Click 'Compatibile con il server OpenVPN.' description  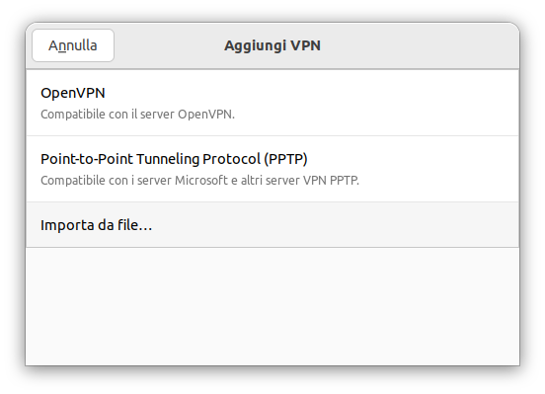(x=137, y=115)
